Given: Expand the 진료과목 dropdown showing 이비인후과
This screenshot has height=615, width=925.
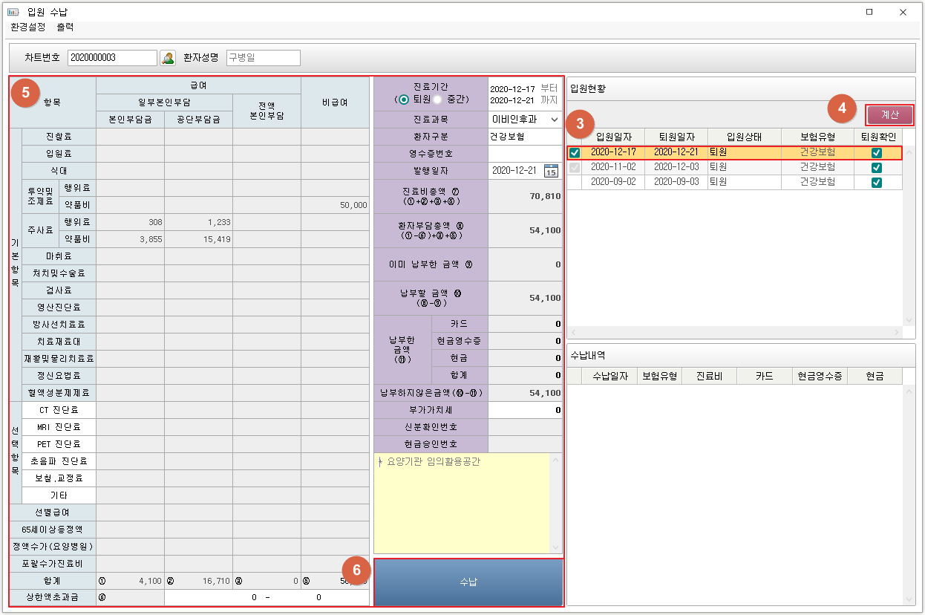Looking at the screenshot, I should (x=554, y=119).
